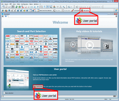Open the Table menu
The width and height of the screenshot is (119, 101).
pos(19,4)
